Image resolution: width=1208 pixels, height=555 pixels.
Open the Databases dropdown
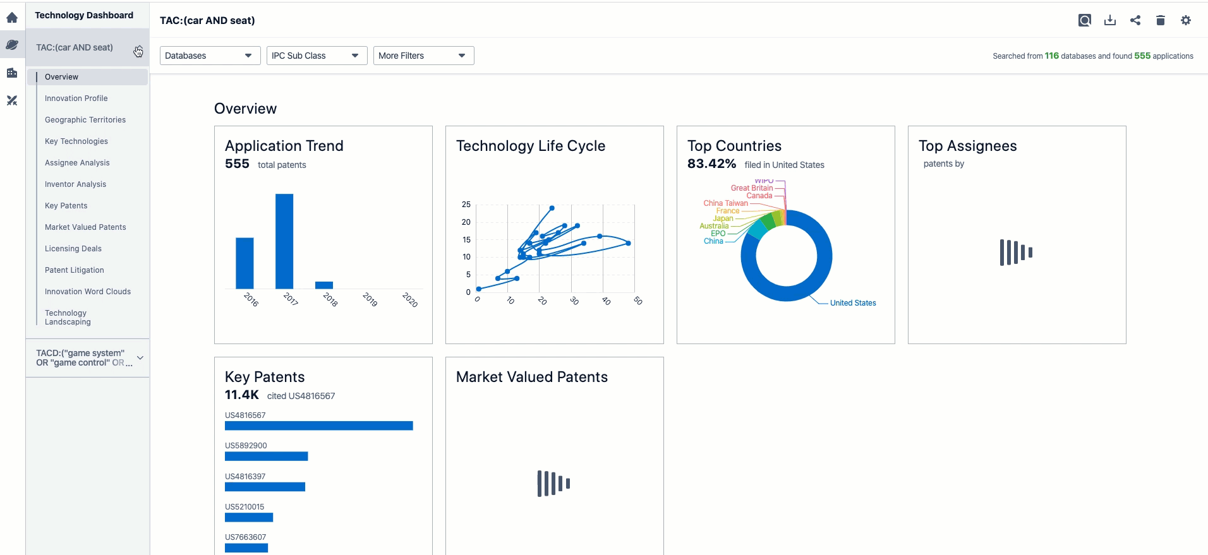210,56
